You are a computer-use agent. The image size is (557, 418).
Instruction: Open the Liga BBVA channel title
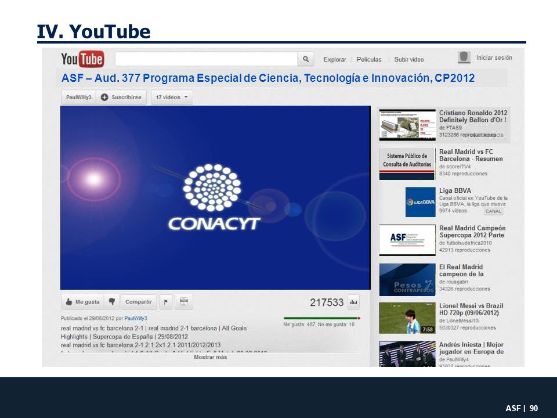pos(455,190)
